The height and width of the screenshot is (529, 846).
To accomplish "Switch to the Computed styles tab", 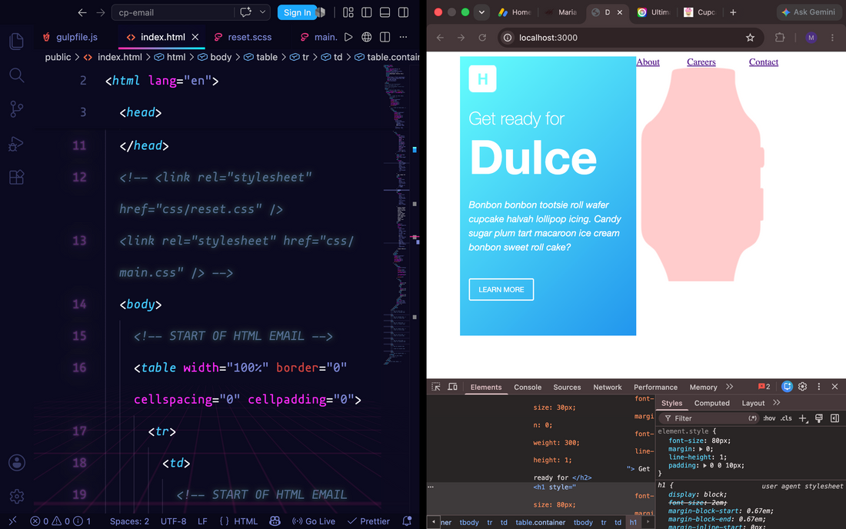I will pyautogui.click(x=711, y=403).
